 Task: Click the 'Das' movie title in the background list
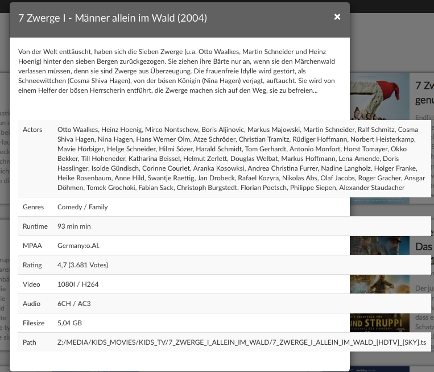424,247
